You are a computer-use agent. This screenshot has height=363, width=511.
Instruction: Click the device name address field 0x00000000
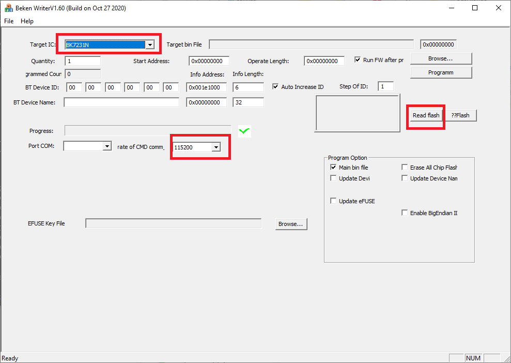tap(207, 102)
